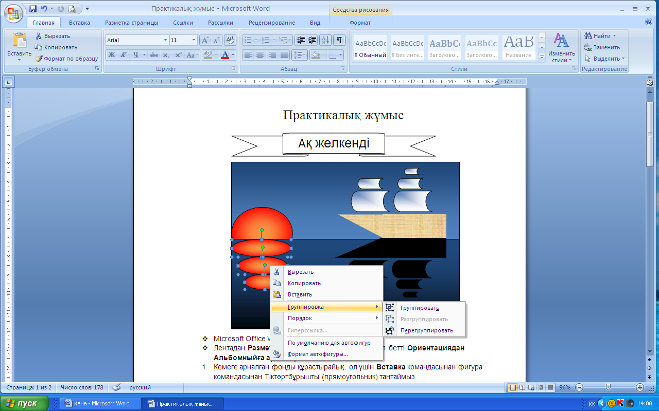This screenshot has width=659, height=411.
Task: Open Формат drawing tools tab
Action: pos(360,23)
